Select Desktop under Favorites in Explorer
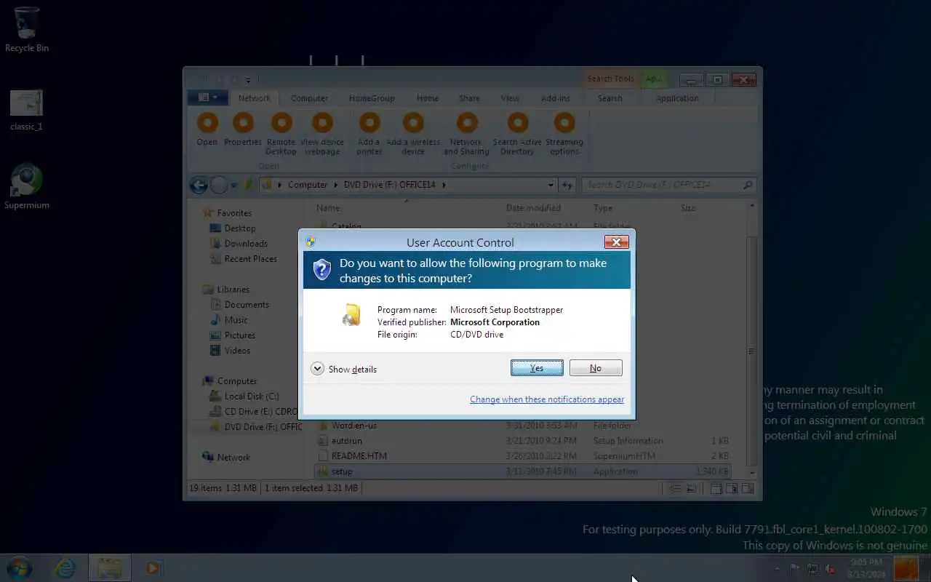This screenshot has width=931, height=582. pos(240,228)
